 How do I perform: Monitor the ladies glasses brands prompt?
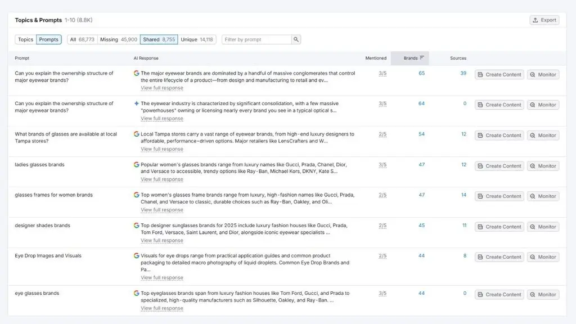click(543, 166)
